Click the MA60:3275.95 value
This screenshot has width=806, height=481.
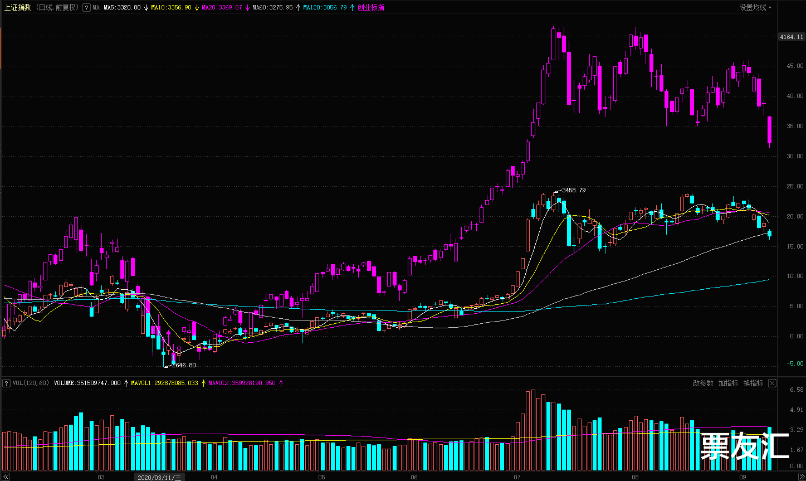click(272, 8)
